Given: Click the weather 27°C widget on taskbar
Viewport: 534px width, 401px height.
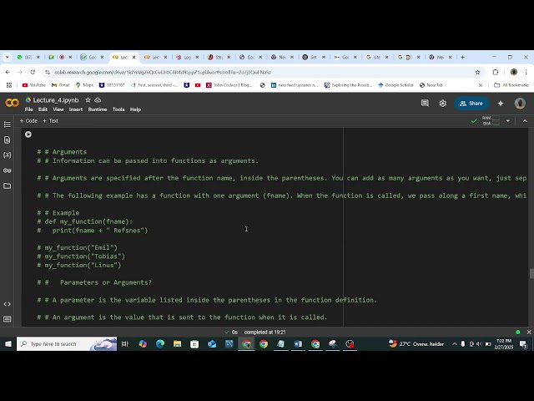Looking at the screenshot, I should coord(417,343).
